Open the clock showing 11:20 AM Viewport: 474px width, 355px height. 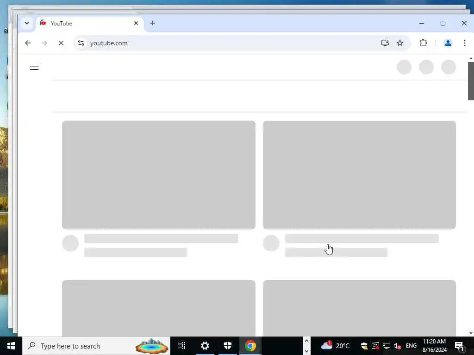point(434,346)
